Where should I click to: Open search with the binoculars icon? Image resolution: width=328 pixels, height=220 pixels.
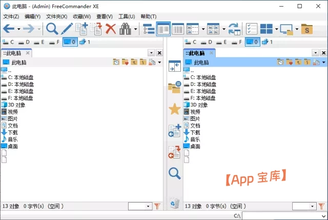(125, 29)
